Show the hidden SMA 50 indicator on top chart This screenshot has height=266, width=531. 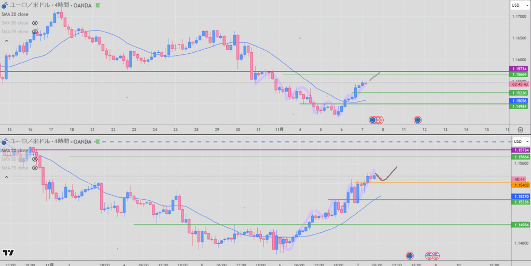35,23
